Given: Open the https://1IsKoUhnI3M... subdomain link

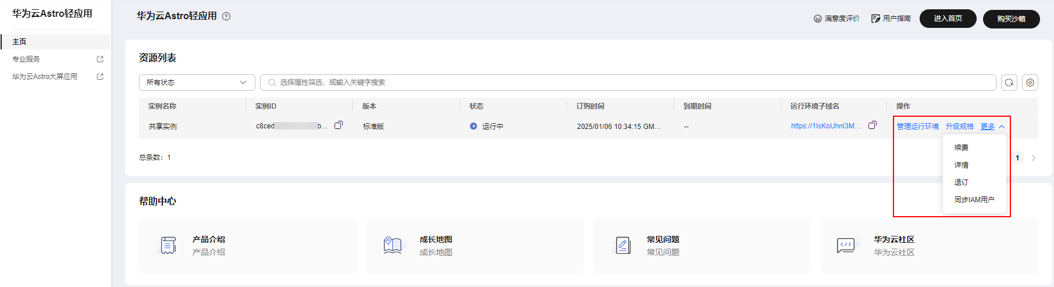Looking at the screenshot, I should click(826, 126).
